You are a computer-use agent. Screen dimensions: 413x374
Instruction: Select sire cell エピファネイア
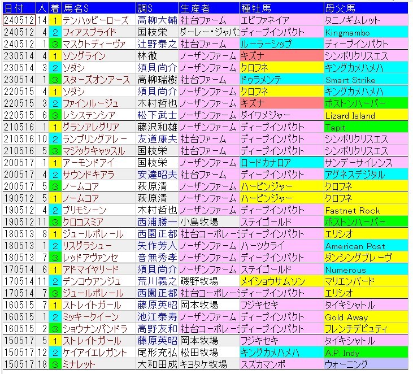coord(281,20)
